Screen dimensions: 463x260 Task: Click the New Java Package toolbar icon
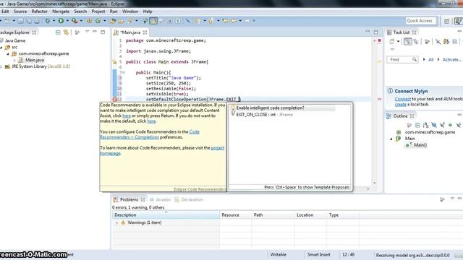pos(89,21)
